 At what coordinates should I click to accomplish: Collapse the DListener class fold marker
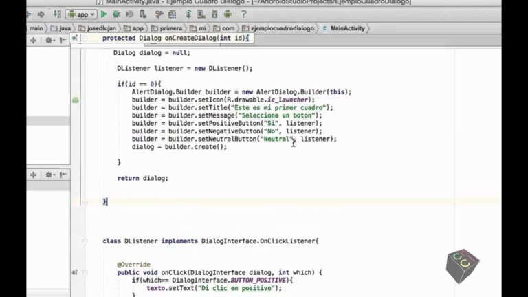coord(85,241)
